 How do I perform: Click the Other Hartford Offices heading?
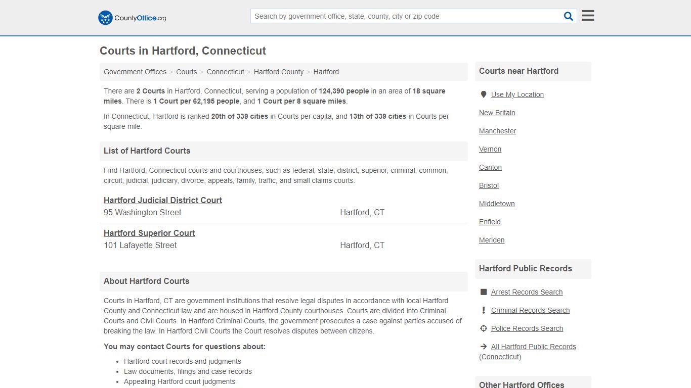pos(522,384)
